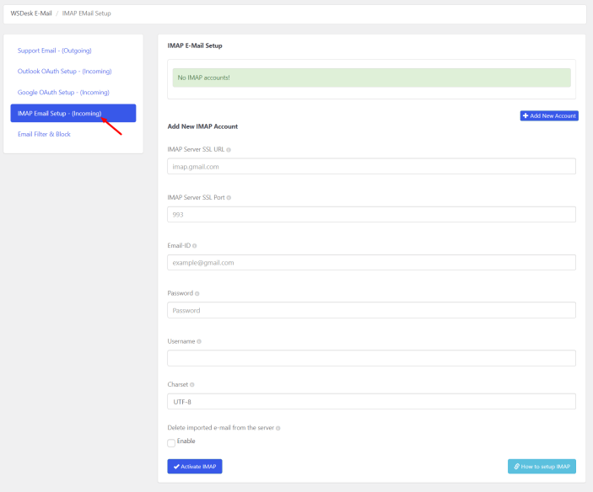
Task: Open the How to setup IMAP guide
Action: coord(542,467)
